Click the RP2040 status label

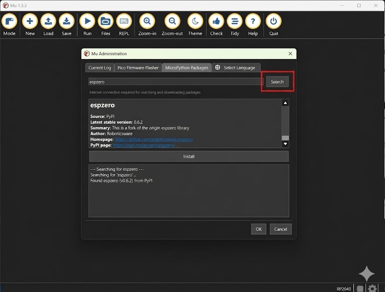344,289
